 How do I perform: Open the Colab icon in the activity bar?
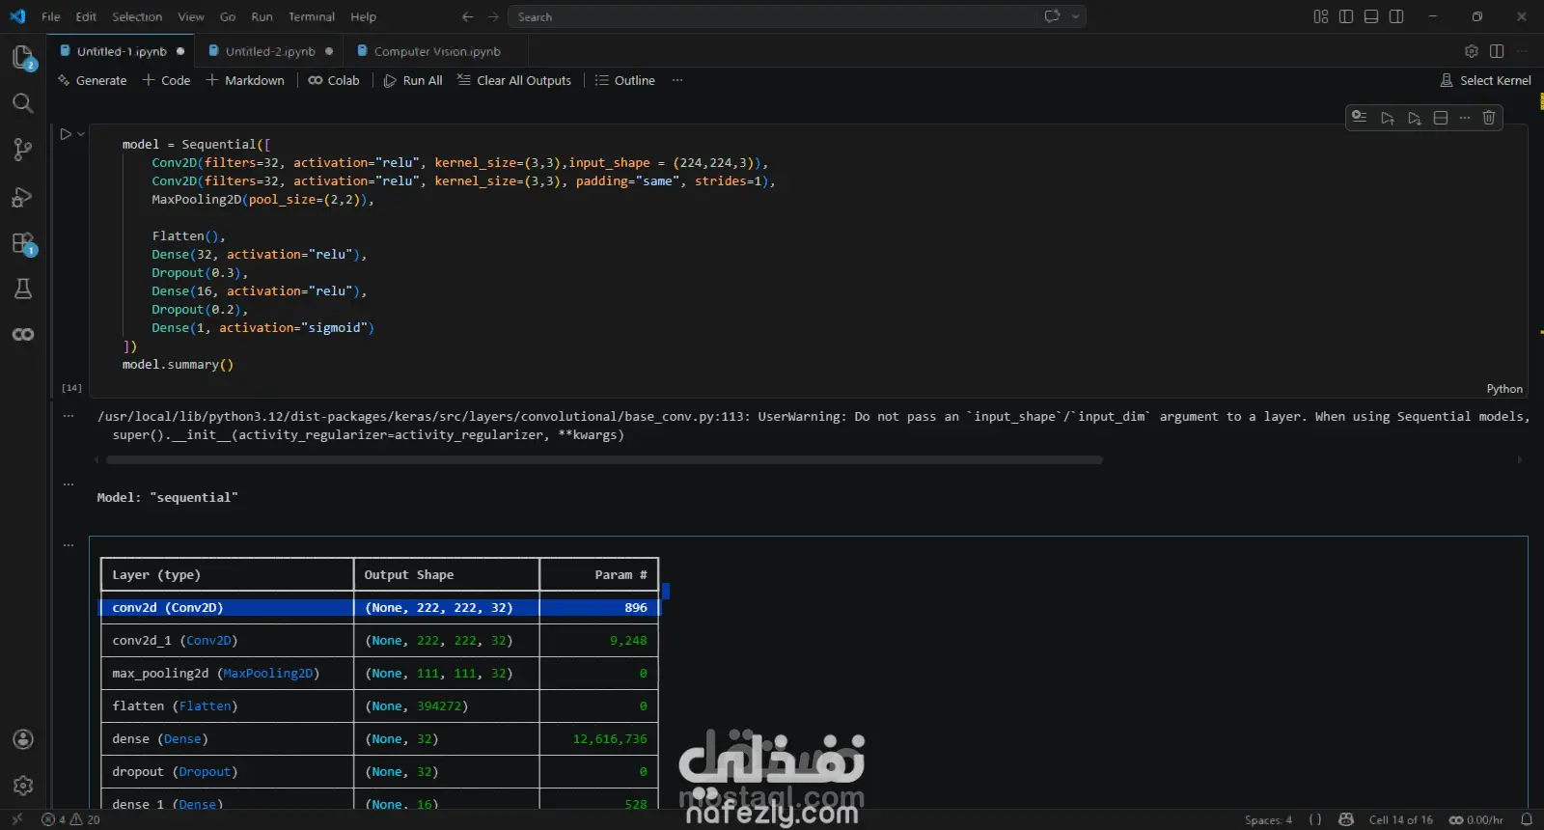tap(23, 335)
